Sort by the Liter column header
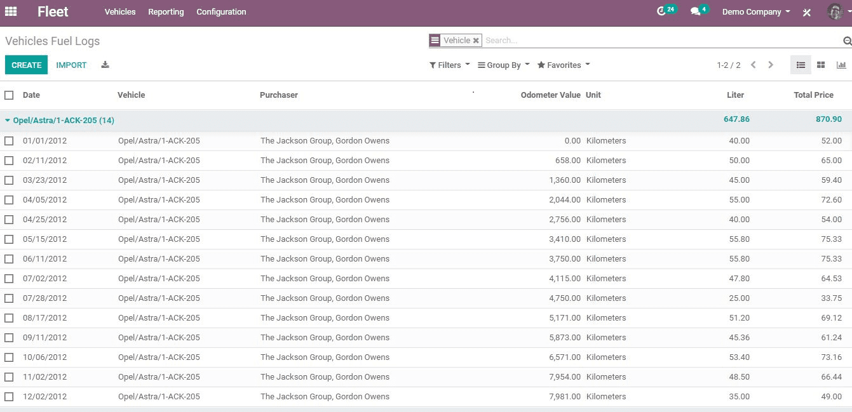 click(735, 95)
